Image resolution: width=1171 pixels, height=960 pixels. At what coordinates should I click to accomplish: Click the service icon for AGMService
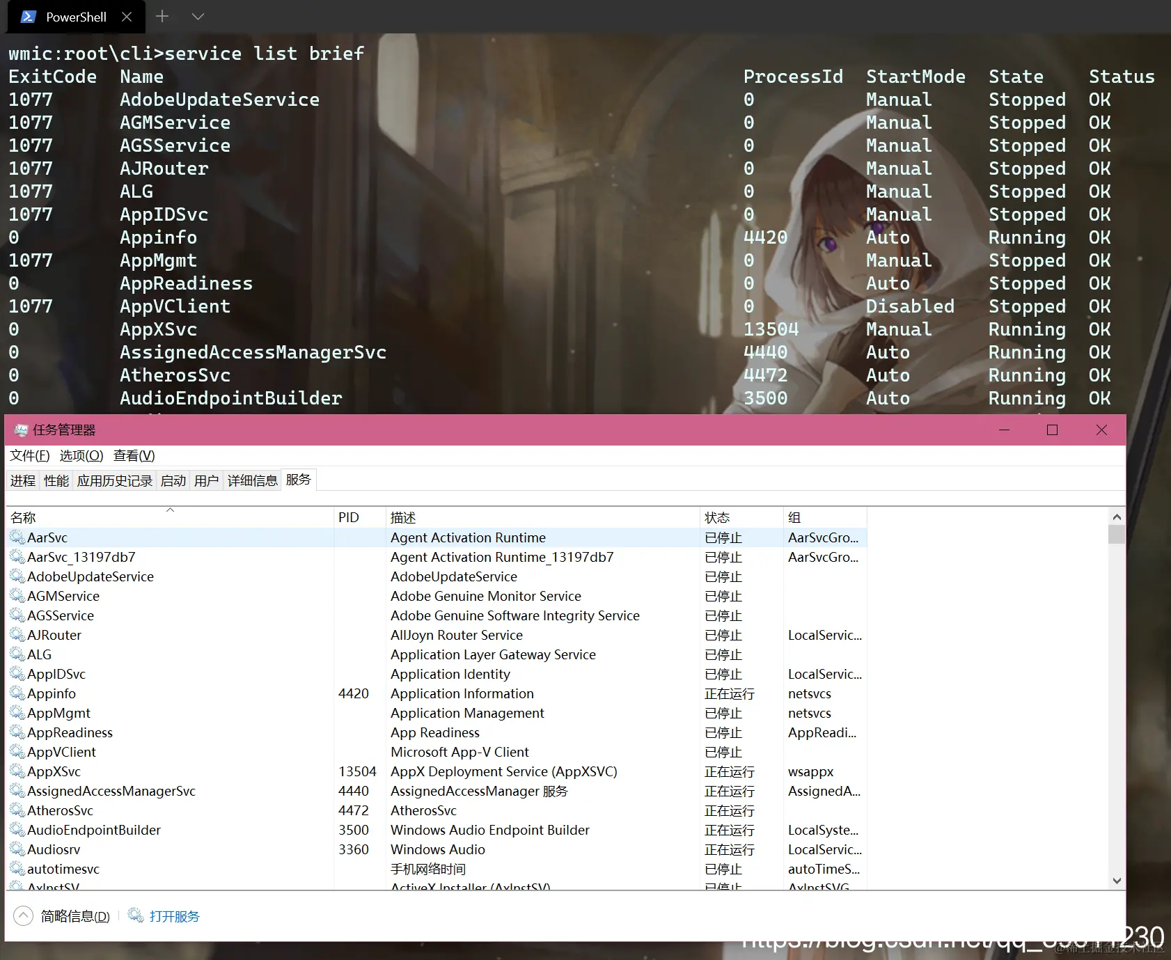pos(17,596)
